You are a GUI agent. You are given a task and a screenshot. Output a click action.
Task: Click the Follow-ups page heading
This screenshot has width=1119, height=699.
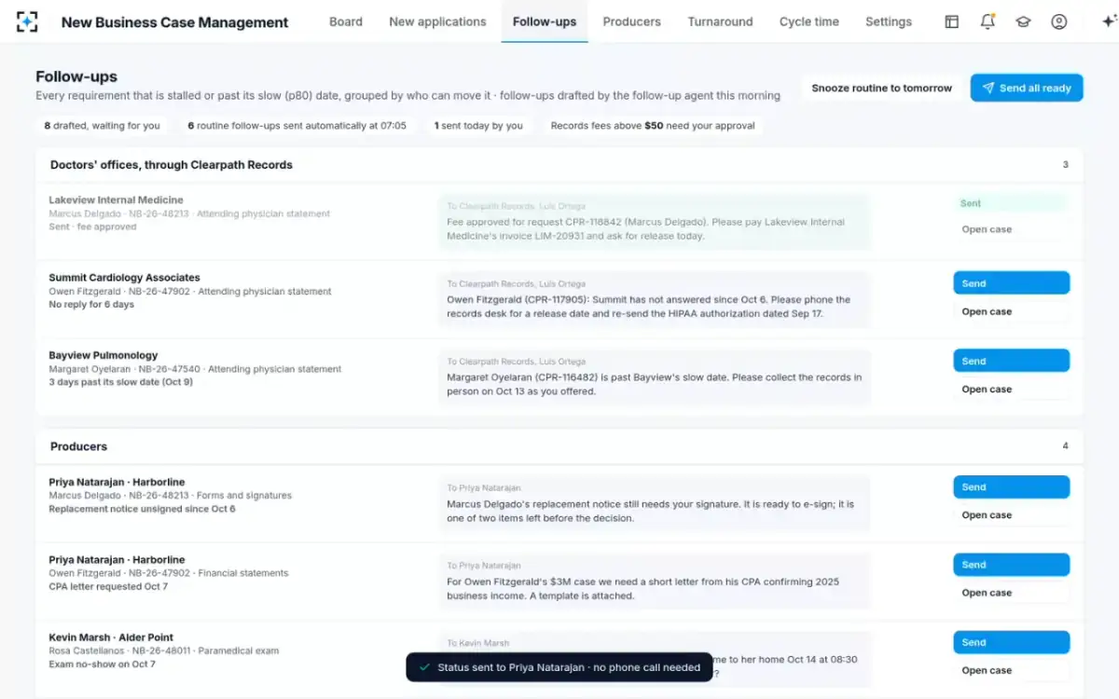[76, 77]
